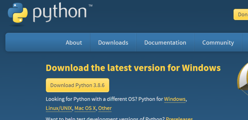This screenshot has width=248, height=120.
Task: Open the Documentation menu
Action: [x=165, y=42]
